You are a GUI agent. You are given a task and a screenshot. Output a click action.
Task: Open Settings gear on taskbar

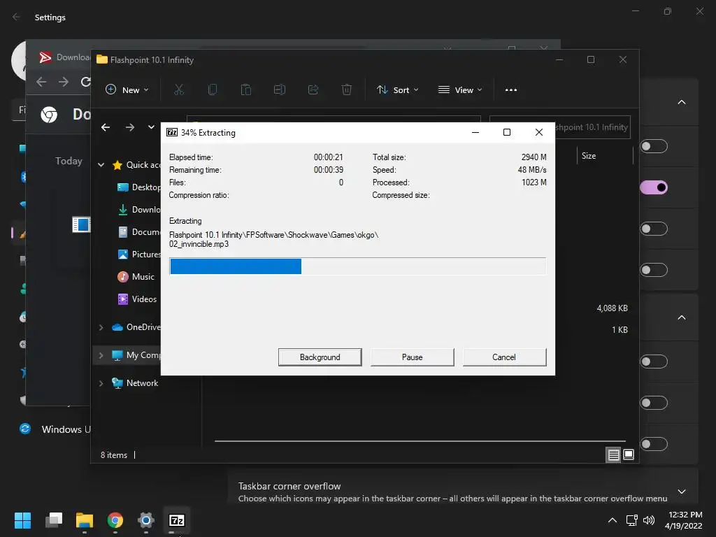[x=146, y=520]
